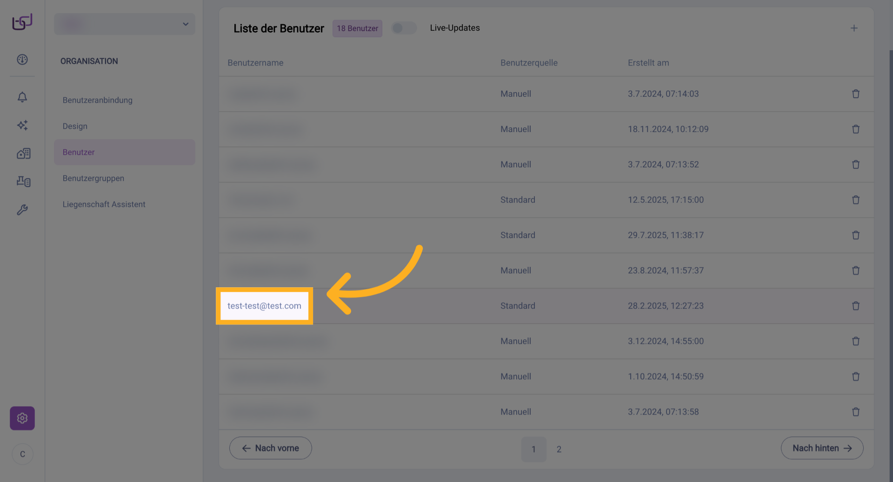This screenshot has height=482, width=893.
Task: Click the app logo at top left
Action: point(22,22)
